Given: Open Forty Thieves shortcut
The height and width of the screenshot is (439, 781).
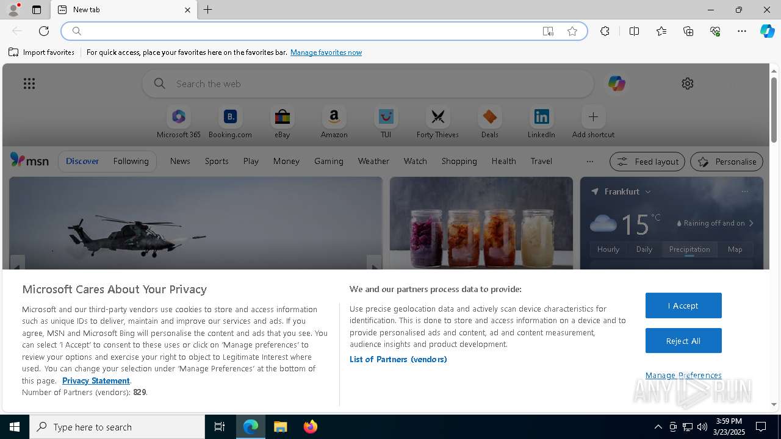Looking at the screenshot, I should 437,122.
